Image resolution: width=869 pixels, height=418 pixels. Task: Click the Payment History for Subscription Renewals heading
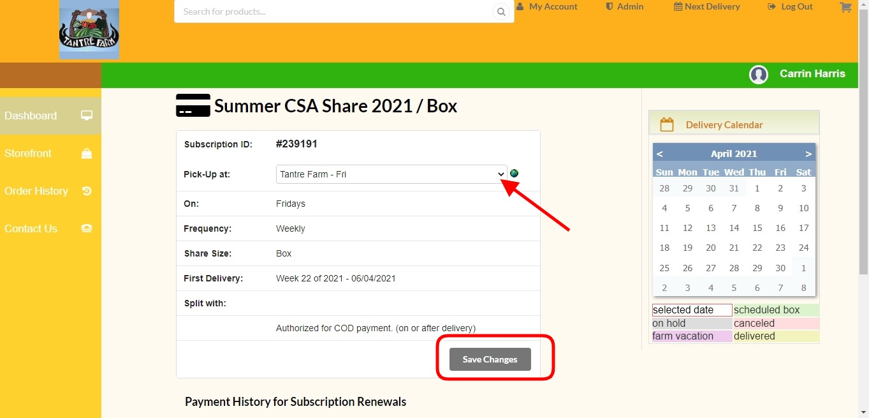point(295,401)
